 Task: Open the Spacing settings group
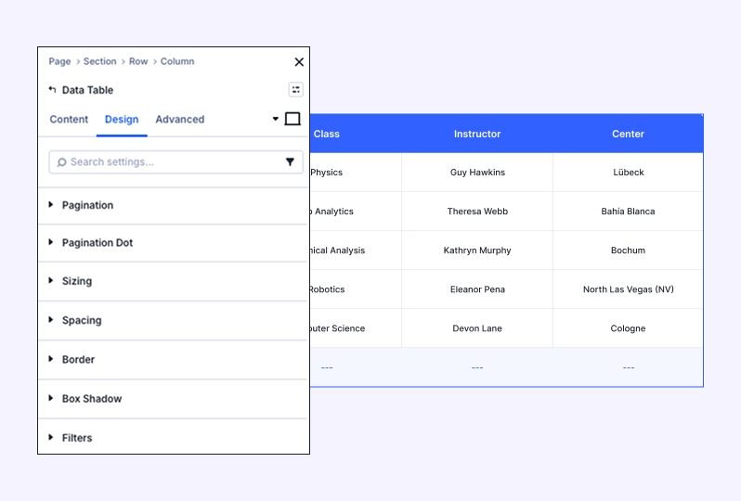click(81, 320)
